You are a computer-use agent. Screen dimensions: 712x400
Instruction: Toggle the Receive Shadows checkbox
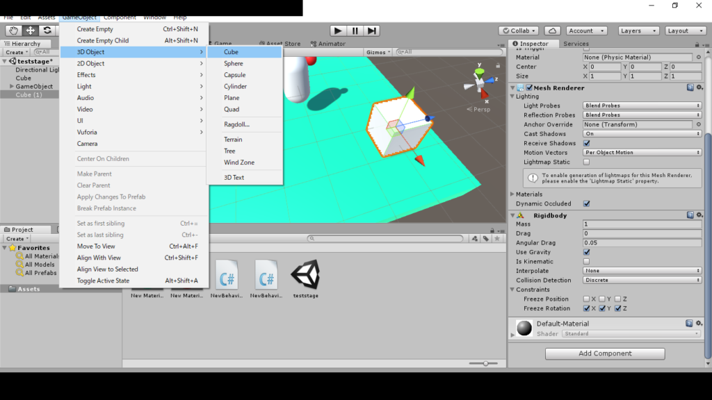click(x=586, y=143)
